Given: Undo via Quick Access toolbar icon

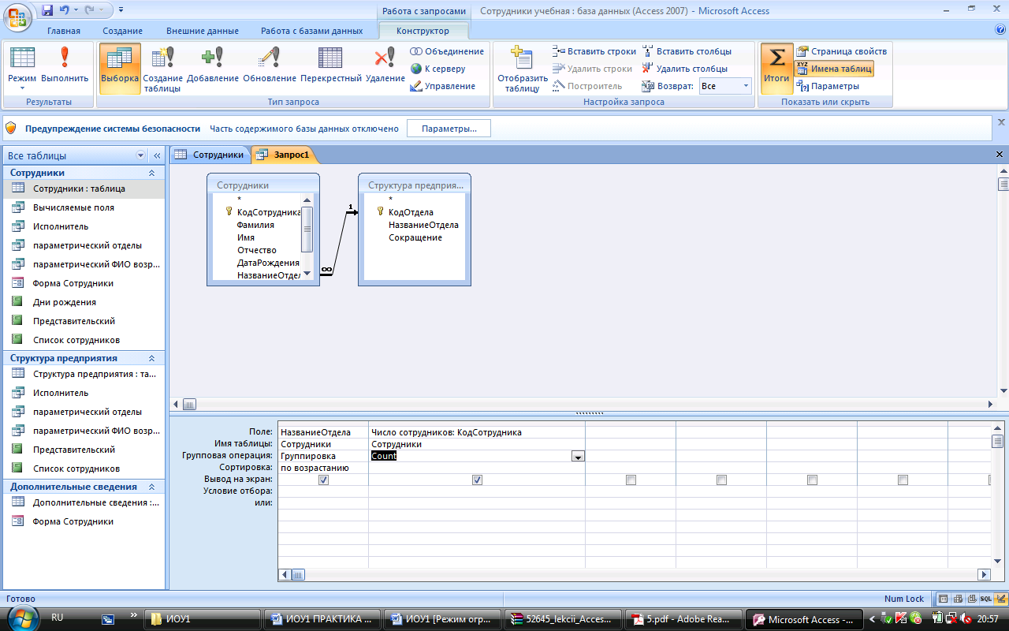Looking at the screenshot, I should coord(65,11).
